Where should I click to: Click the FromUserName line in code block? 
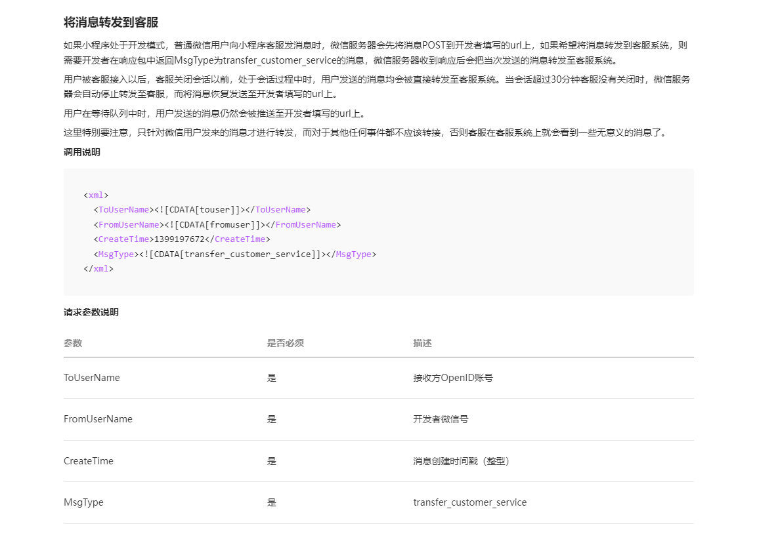point(217,225)
